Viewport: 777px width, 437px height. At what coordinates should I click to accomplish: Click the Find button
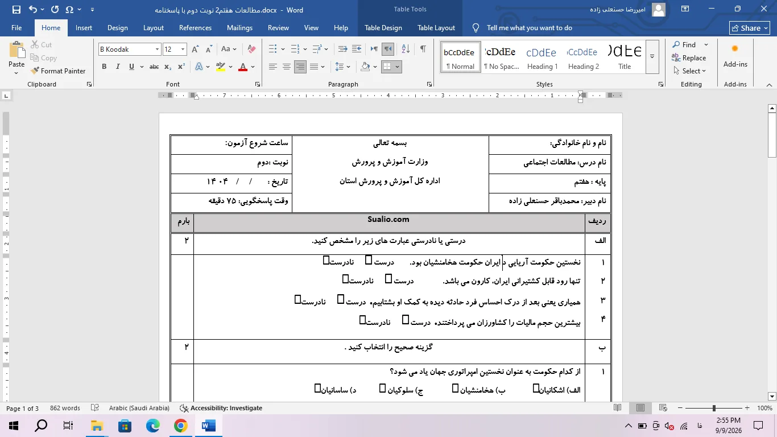click(x=684, y=45)
